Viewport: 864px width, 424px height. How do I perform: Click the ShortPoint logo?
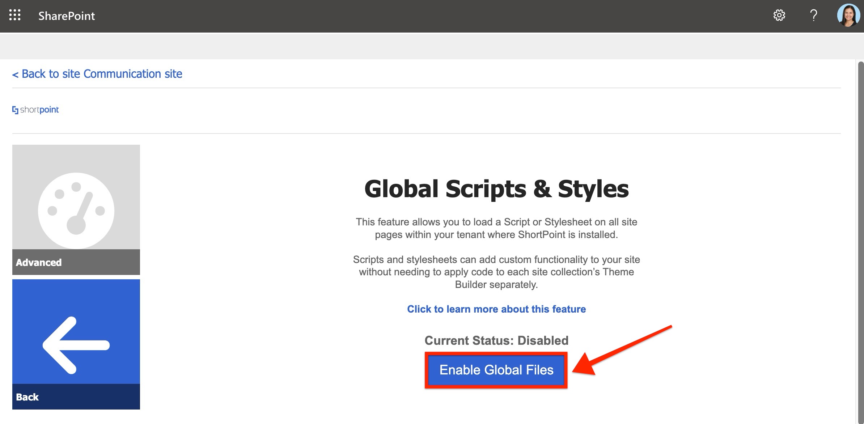tap(35, 110)
